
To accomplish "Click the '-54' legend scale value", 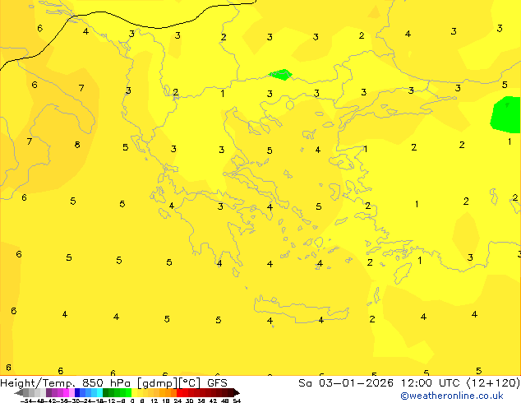I will [x=26, y=401].
